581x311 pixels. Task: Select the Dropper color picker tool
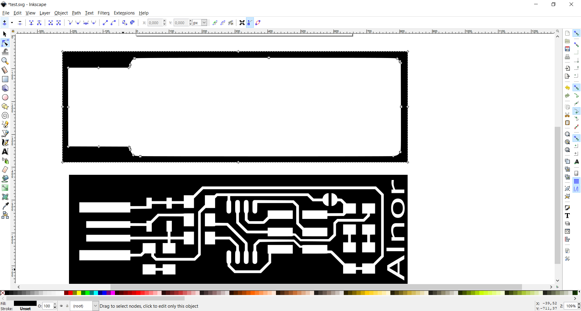coord(5,206)
